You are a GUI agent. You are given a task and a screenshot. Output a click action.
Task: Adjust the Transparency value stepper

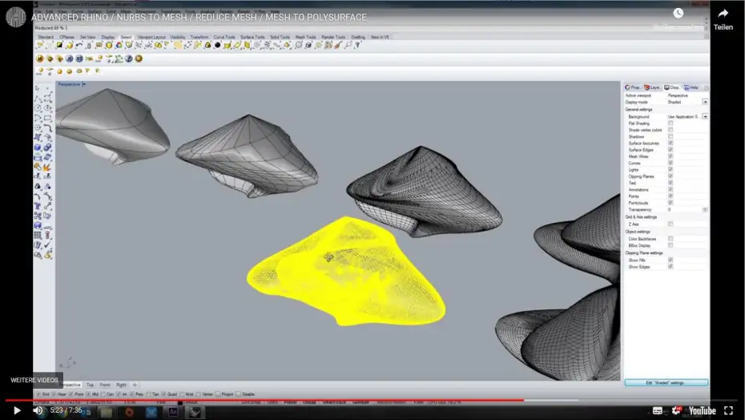(x=705, y=210)
